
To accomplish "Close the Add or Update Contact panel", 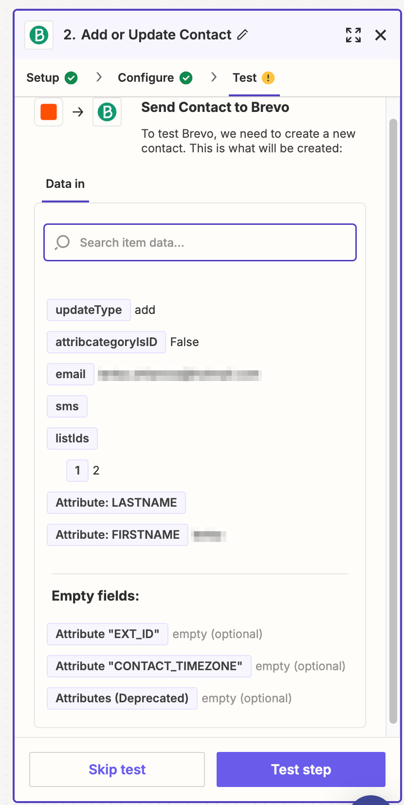I will pyautogui.click(x=381, y=35).
